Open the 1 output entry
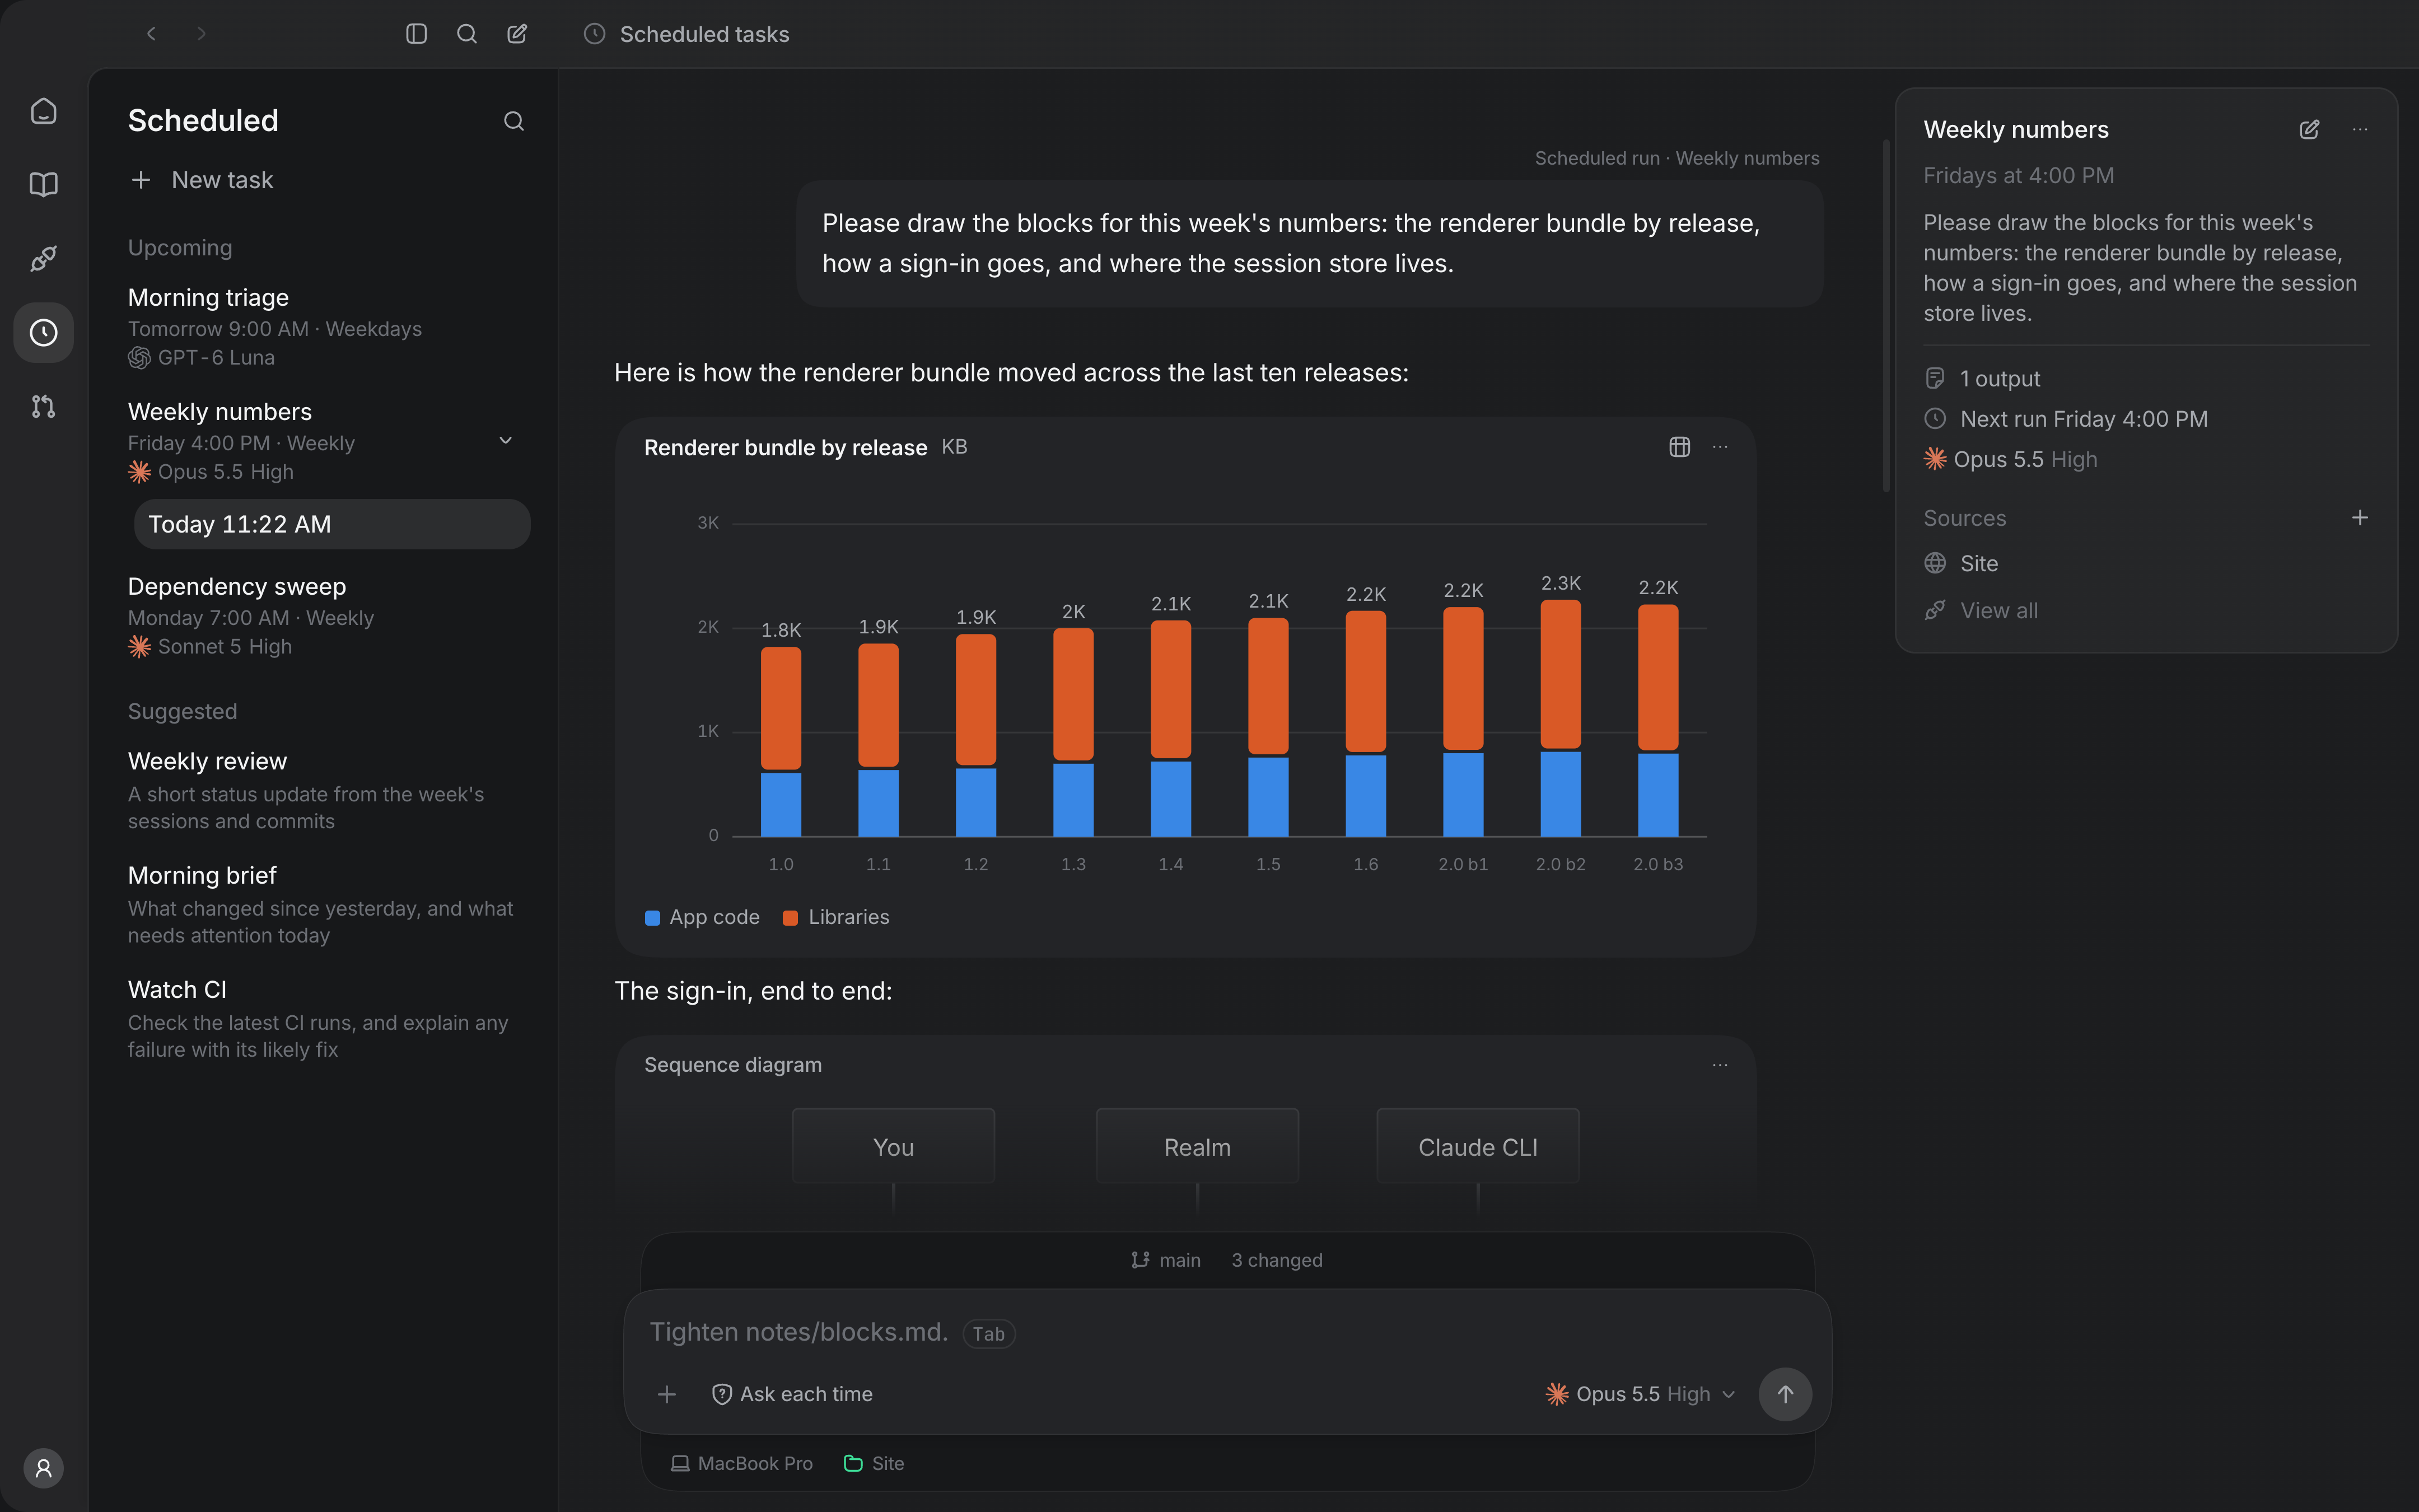Image resolution: width=2419 pixels, height=1512 pixels. pyautogui.click(x=1982, y=379)
